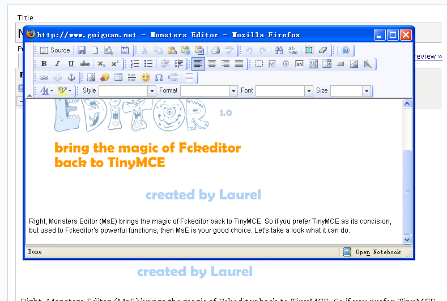Click the Undo arrow icon
The image size is (447, 301).
(249, 50)
